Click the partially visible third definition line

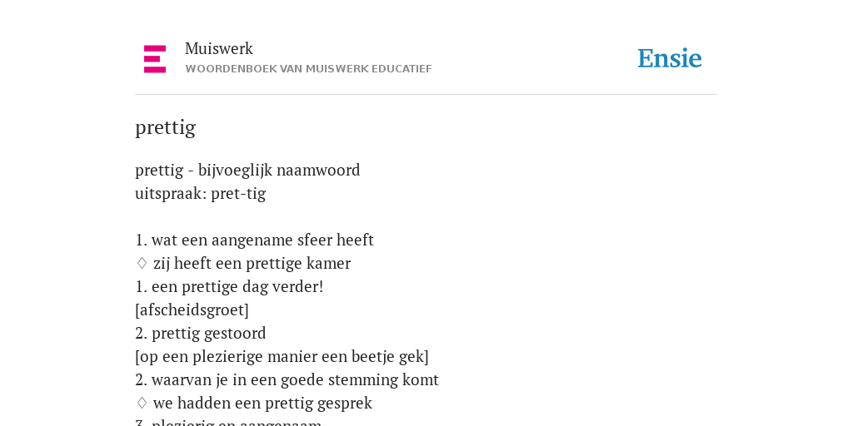(228, 422)
